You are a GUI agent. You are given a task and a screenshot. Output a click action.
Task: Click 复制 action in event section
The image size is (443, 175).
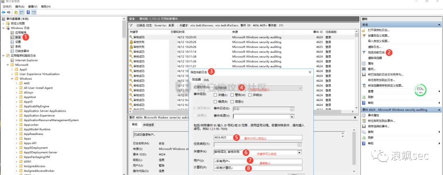tap(371, 132)
